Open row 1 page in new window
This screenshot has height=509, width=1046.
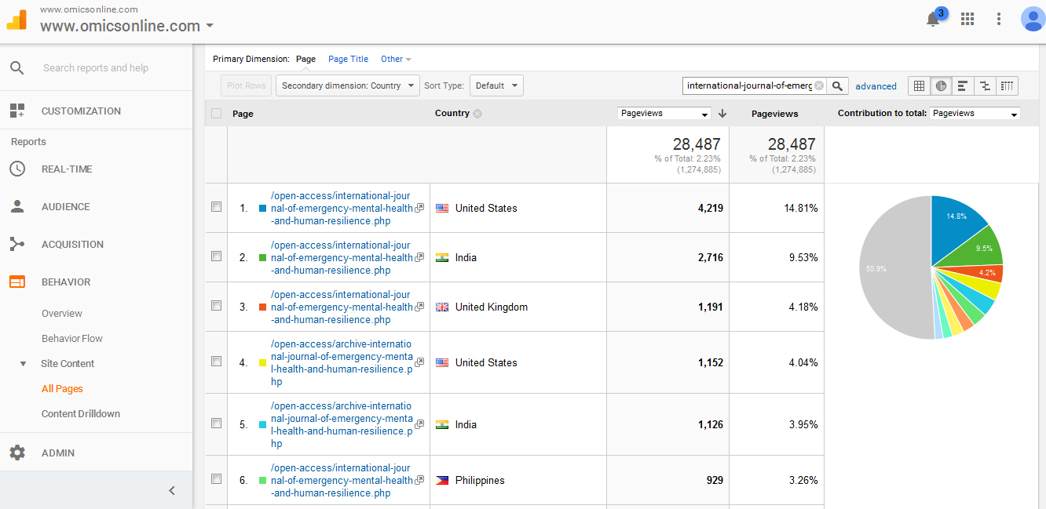pyautogui.click(x=420, y=208)
